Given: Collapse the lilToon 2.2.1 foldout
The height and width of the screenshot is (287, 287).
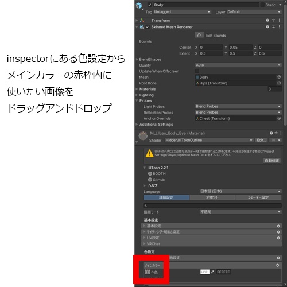Looking at the screenshot, I should click(x=145, y=168).
